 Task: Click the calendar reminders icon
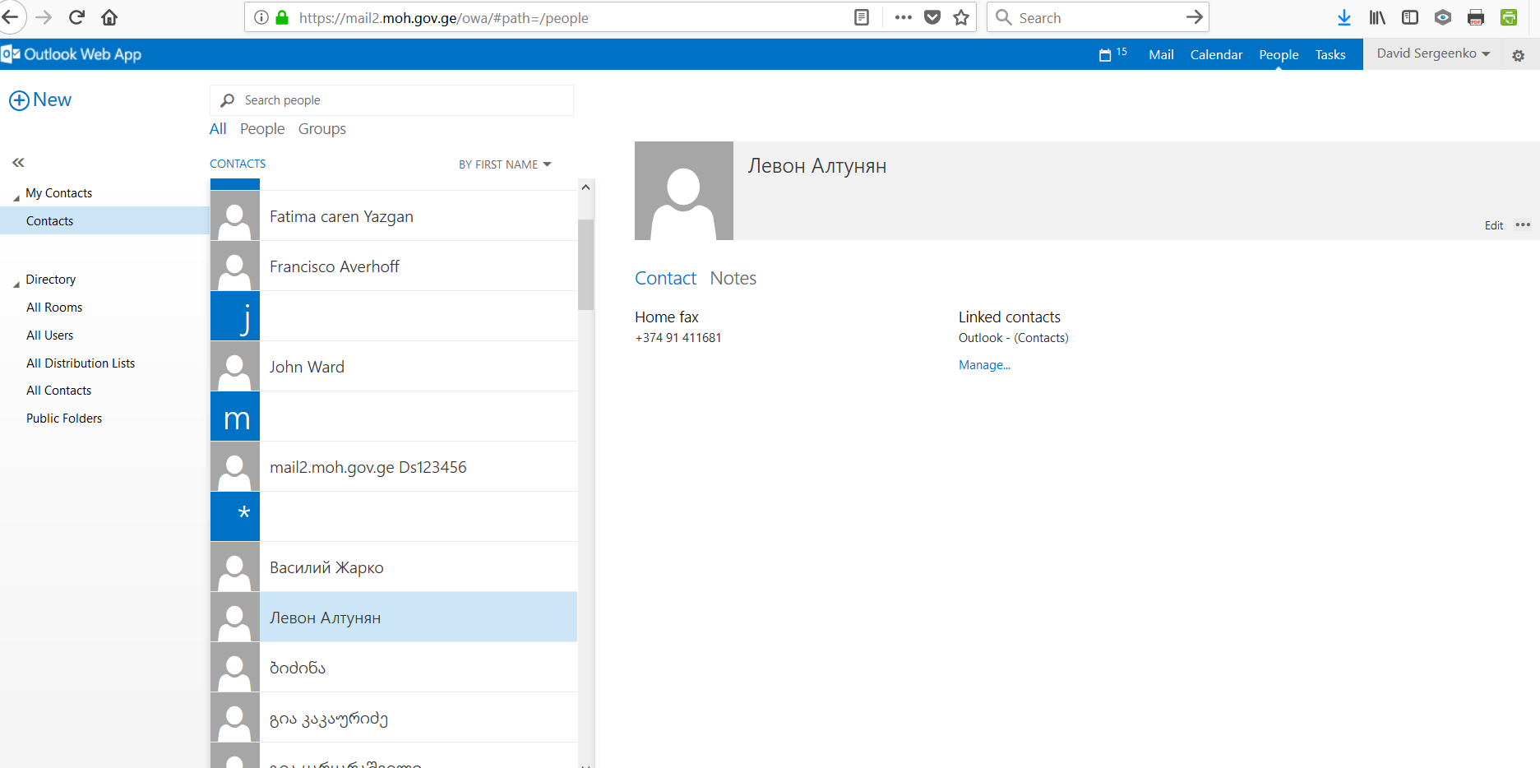click(1105, 55)
